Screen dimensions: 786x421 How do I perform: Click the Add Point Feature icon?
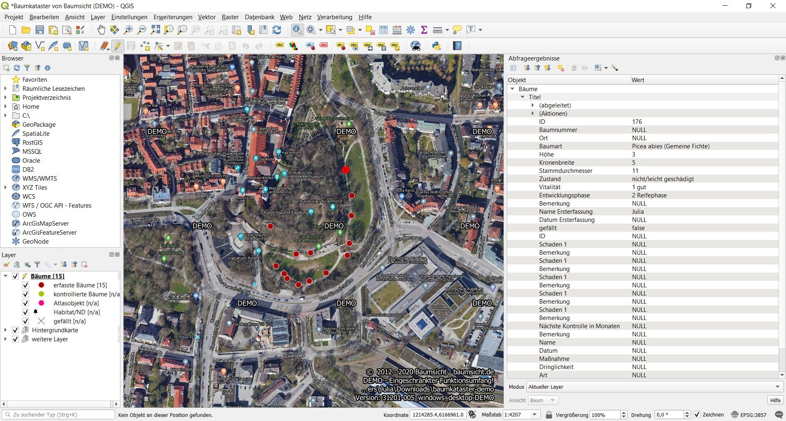coord(145,46)
